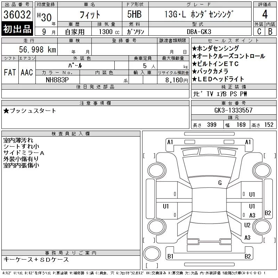278x278 pixels.
Task: Select vehicle history 自家用
Action: pyautogui.click(x=75, y=32)
